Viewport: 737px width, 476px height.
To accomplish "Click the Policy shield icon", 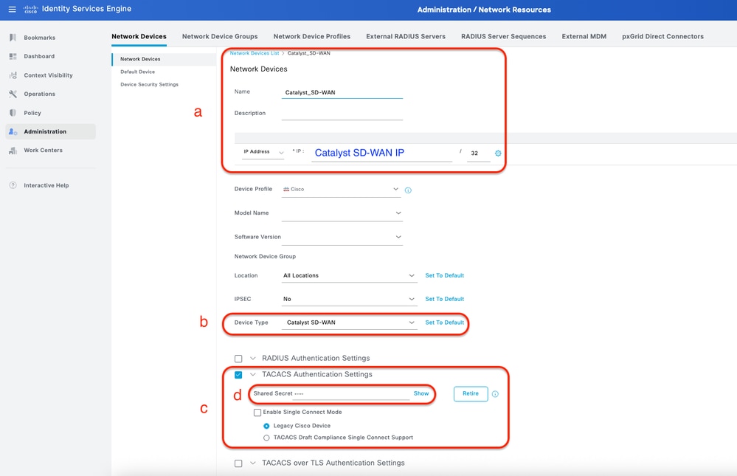I will click(13, 113).
